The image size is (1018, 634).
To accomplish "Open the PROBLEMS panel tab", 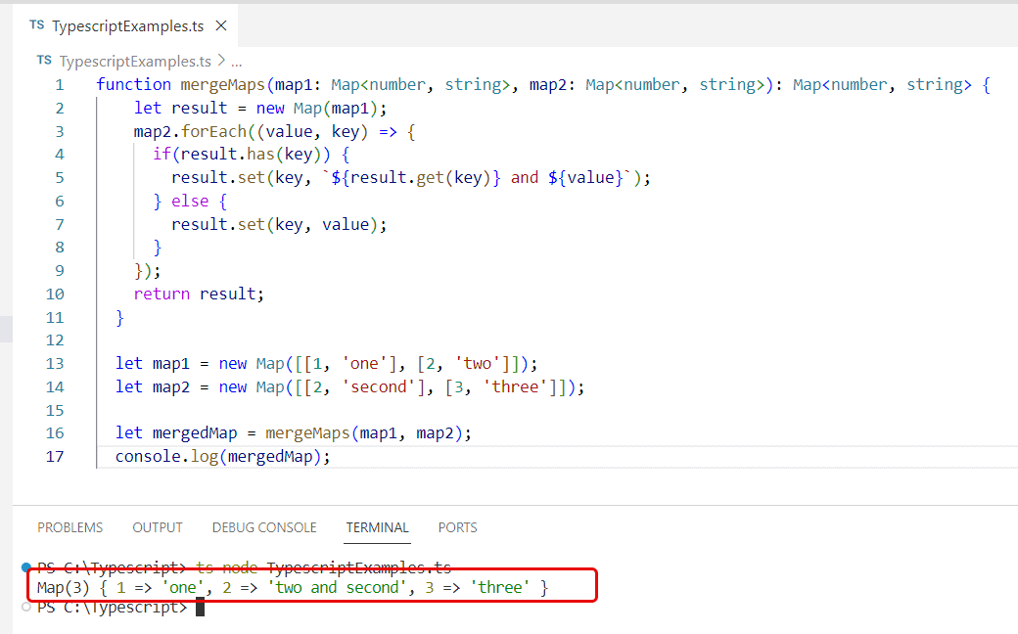I will (70, 527).
